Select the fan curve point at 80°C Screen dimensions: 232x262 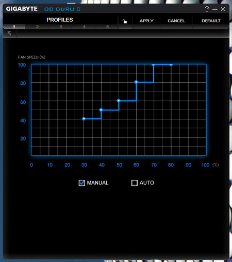tap(171, 65)
